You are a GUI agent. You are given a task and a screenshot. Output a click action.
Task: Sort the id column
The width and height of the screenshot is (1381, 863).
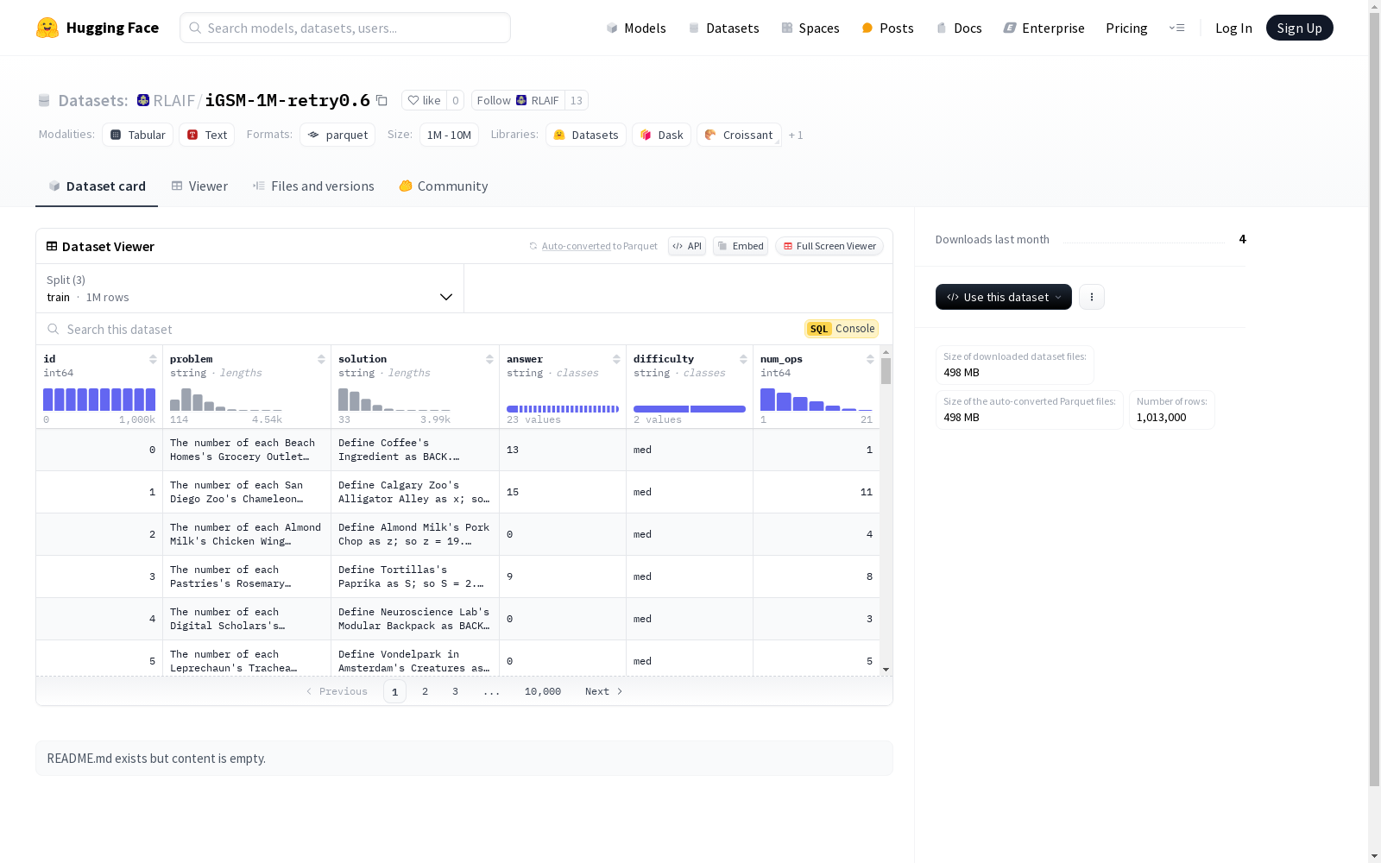[x=153, y=359]
